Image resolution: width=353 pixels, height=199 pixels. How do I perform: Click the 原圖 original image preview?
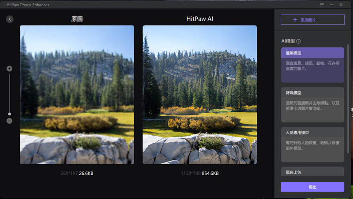click(x=77, y=95)
